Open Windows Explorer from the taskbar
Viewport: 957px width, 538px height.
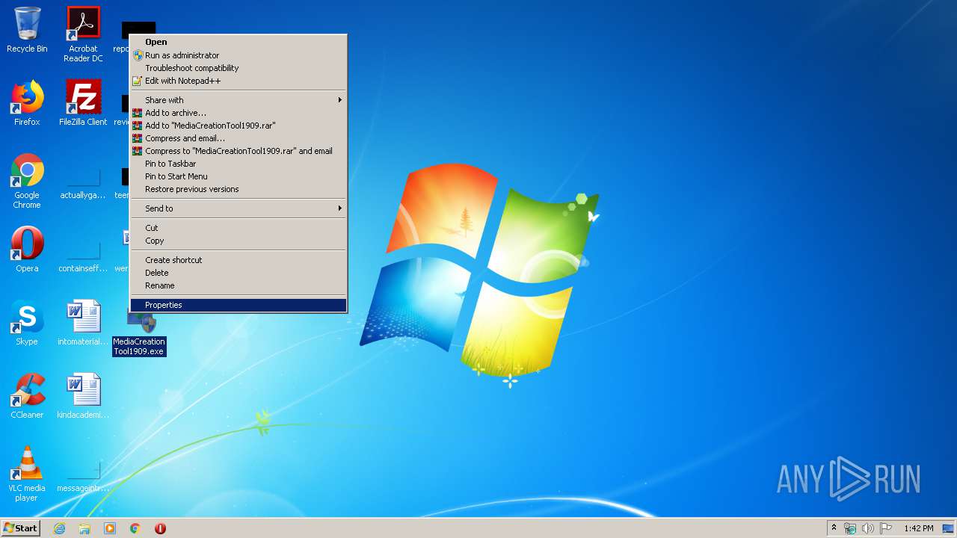point(84,528)
